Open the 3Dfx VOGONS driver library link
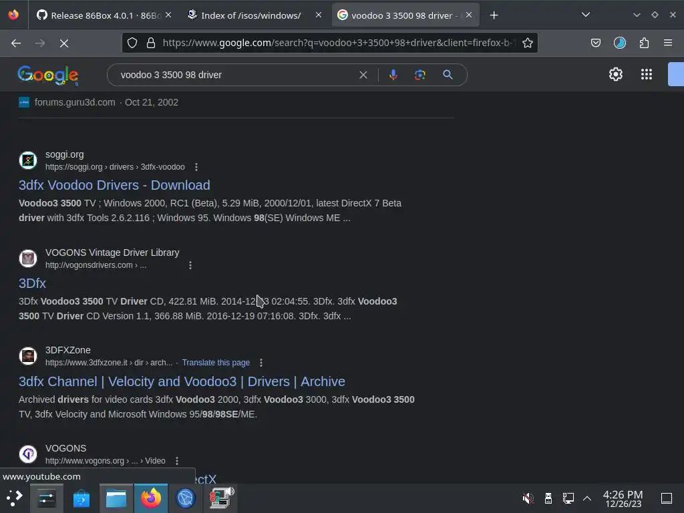 click(x=32, y=283)
